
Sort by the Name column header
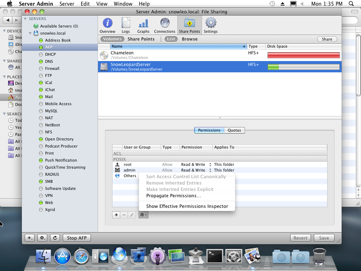point(178,46)
